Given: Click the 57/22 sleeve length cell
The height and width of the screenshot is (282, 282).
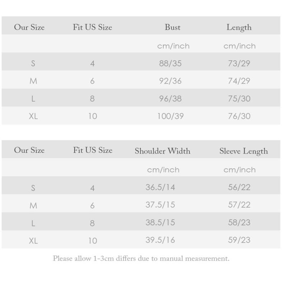Looking at the screenshot, I should click(239, 205).
